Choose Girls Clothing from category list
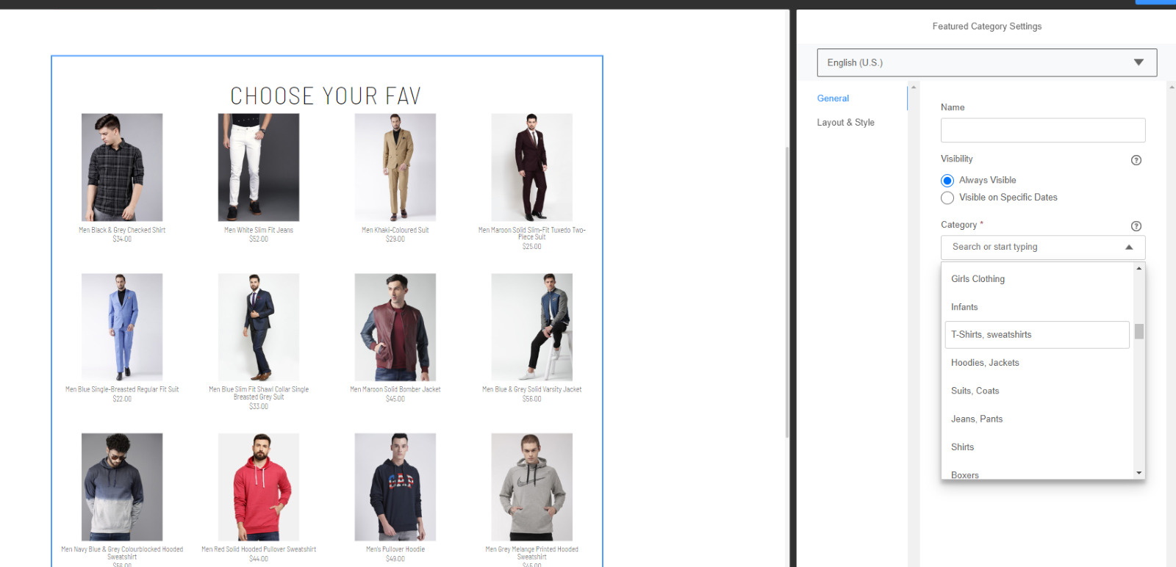1176x567 pixels. point(978,279)
